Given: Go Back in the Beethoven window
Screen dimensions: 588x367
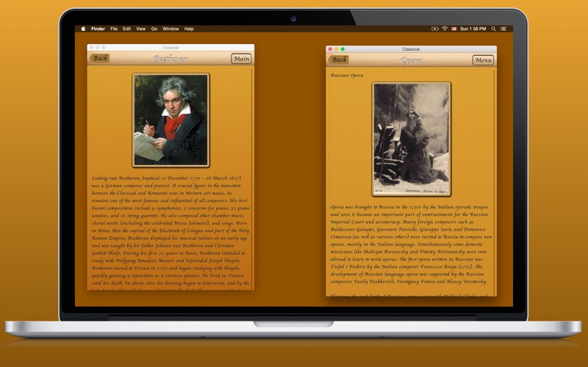Looking at the screenshot, I should tap(99, 58).
